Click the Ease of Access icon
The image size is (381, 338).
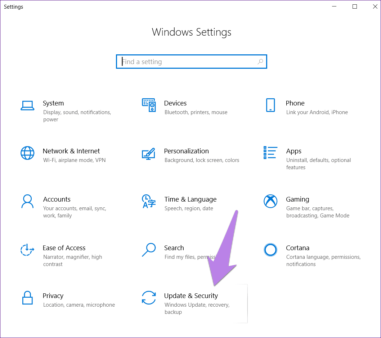27,249
